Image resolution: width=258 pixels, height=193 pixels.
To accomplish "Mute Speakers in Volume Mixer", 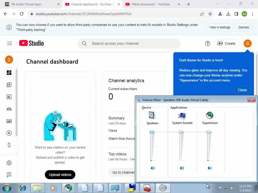I will coord(153,168).
